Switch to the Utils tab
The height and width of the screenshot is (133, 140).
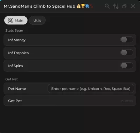pyautogui.click(x=37, y=21)
